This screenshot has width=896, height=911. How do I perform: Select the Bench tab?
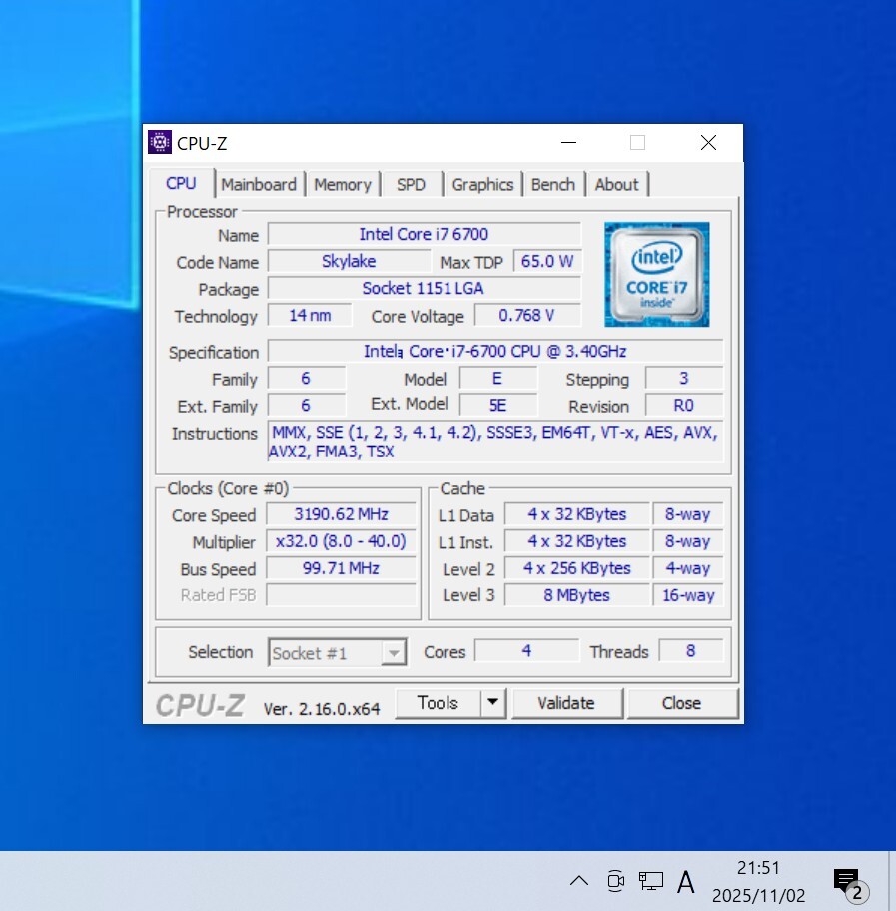553,184
